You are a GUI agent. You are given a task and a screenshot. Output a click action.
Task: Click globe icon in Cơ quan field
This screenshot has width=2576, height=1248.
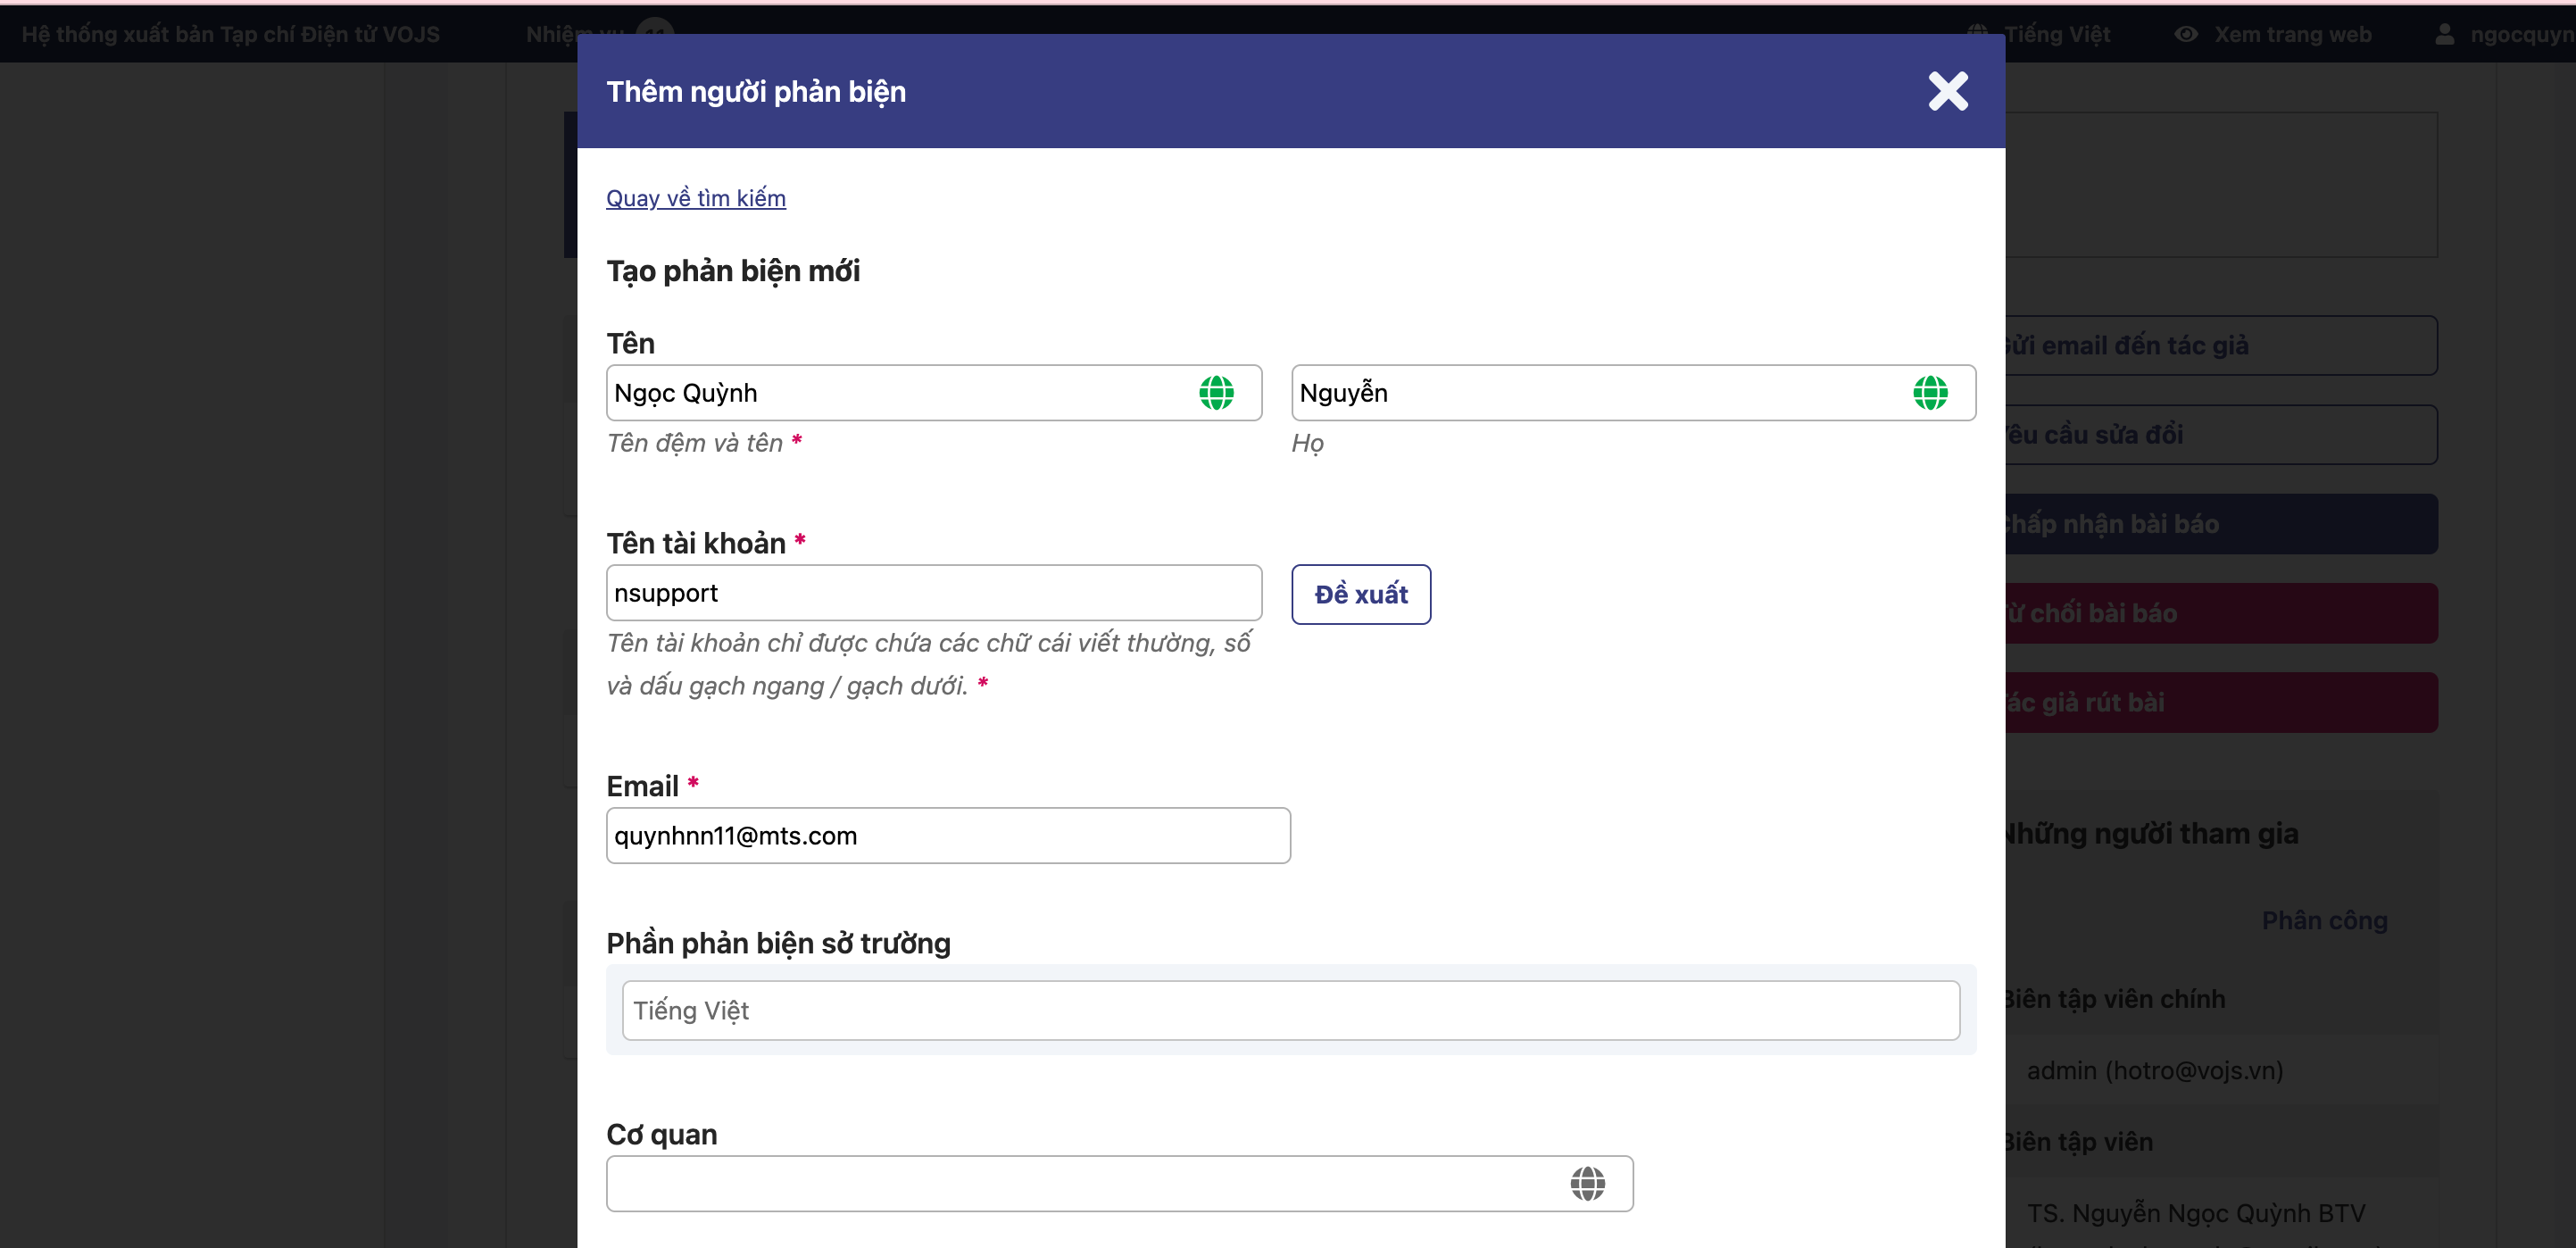click(x=1587, y=1184)
